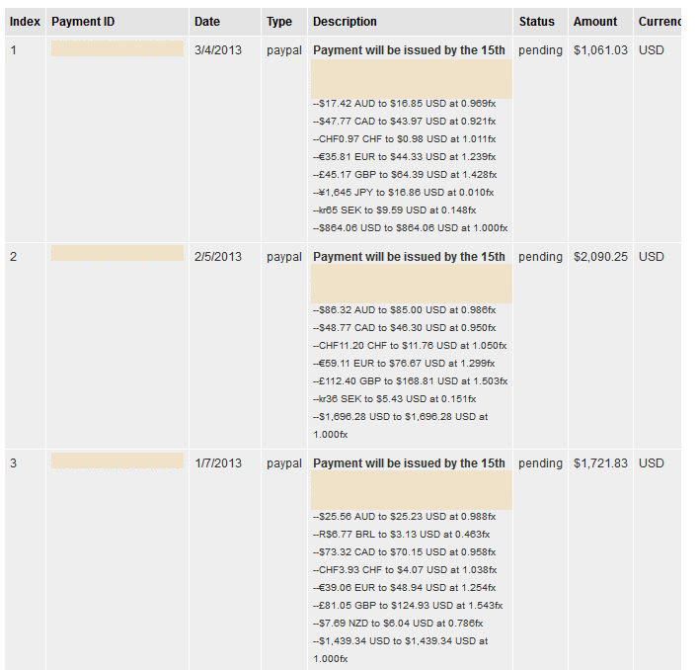Sort by the Status column header
The width and height of the screenshot is (699, 670).
pyautogui.click(x=536, y=22)
